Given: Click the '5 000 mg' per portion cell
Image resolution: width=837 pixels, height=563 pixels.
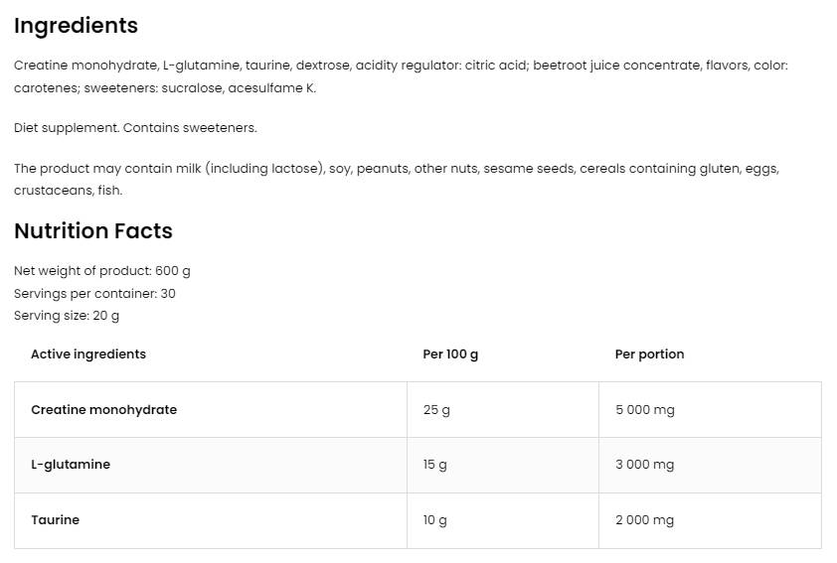Looking at the screenshot, I should tap(644, 410).
